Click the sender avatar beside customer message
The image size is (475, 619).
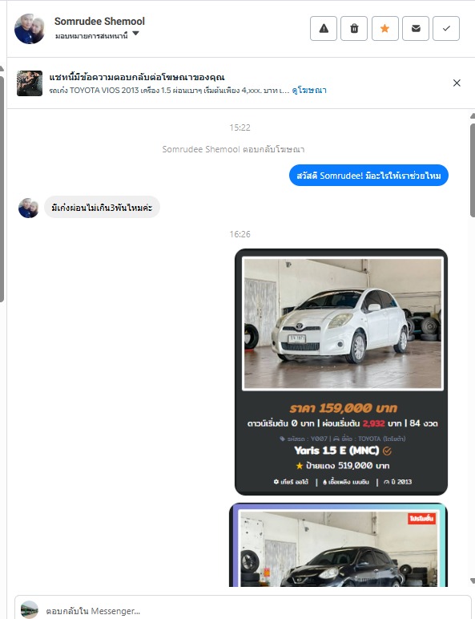(29, 208)
